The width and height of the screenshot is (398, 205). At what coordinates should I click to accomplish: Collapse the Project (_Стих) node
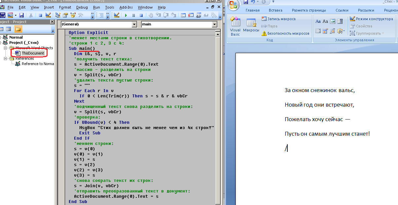0,43
